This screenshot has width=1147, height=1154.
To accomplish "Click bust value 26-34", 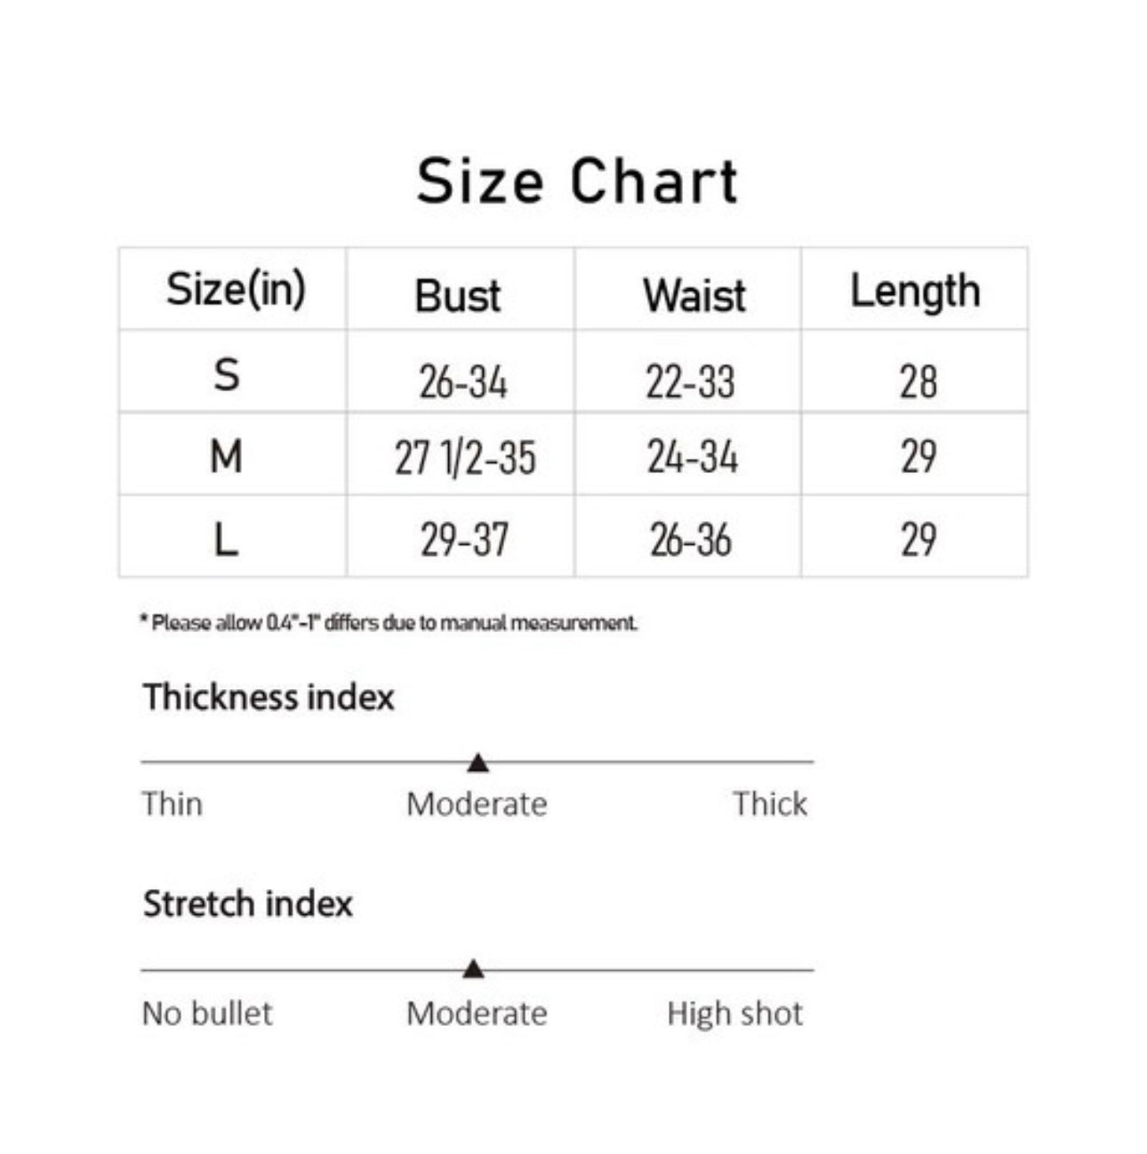I will coord(462,382).
